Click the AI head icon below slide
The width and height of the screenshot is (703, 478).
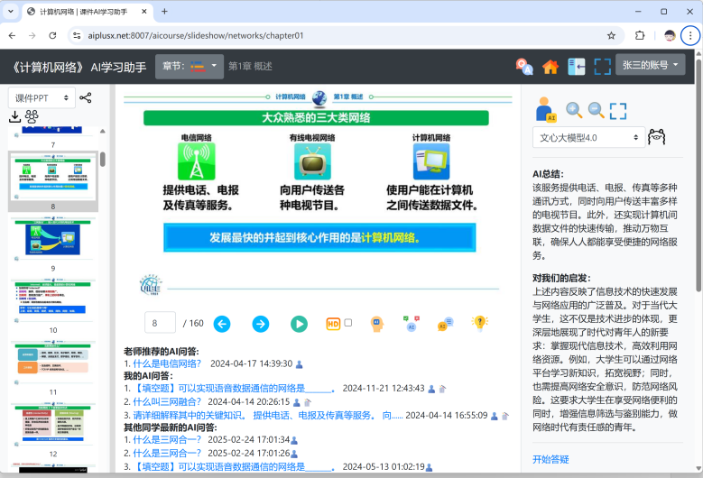[x=376, y=324]
